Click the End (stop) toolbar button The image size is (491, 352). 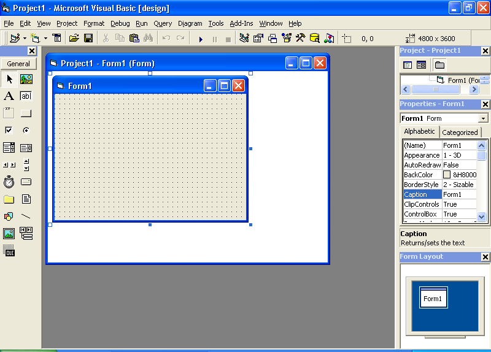[228, 39]
